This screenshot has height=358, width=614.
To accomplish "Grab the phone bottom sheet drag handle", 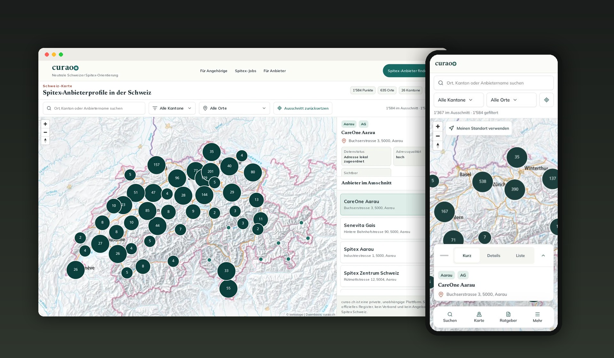I will coord(444,256).
